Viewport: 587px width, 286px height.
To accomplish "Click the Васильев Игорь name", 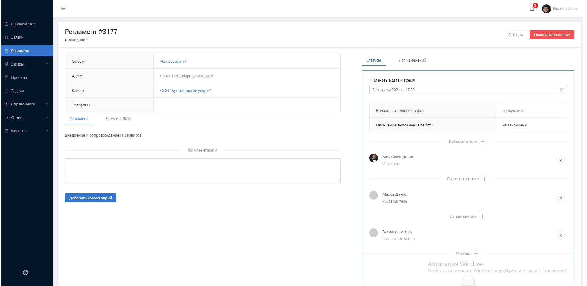I will [x=397, y=232].
